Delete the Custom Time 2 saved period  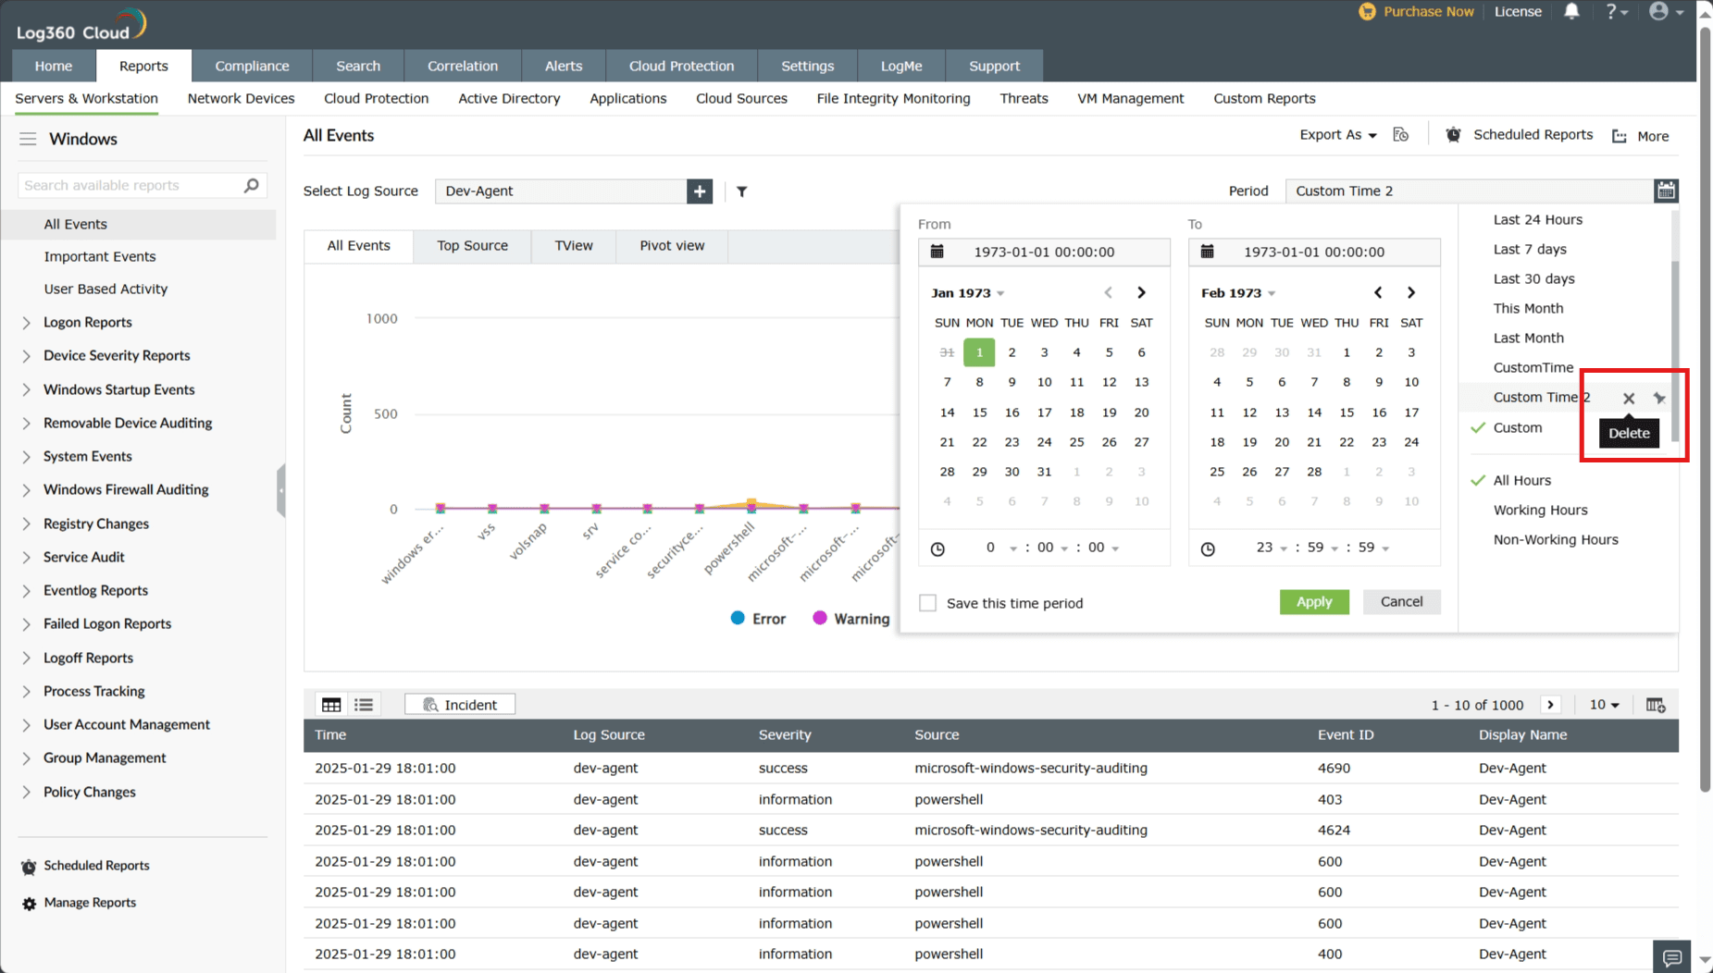1629,398
